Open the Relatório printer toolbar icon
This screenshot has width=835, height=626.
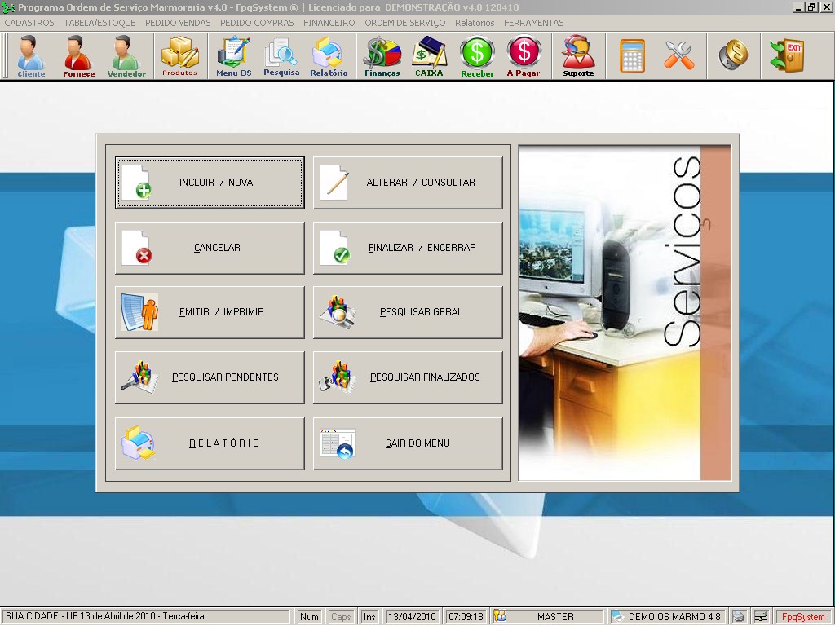click(329, 56)
